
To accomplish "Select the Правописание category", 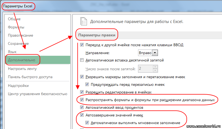I will pyautogui.click(x=21, y=36).
